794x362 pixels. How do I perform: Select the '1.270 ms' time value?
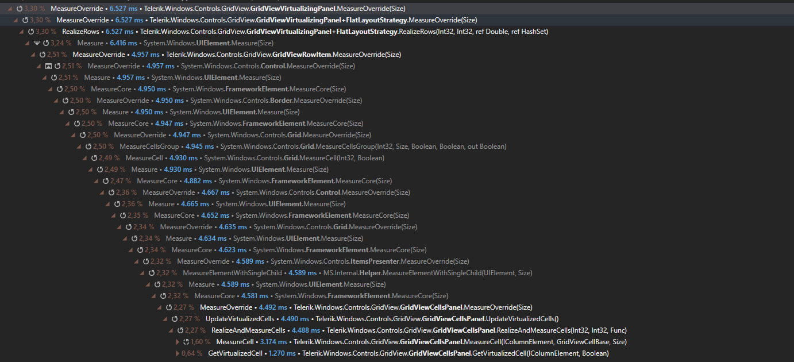[282, 353]
